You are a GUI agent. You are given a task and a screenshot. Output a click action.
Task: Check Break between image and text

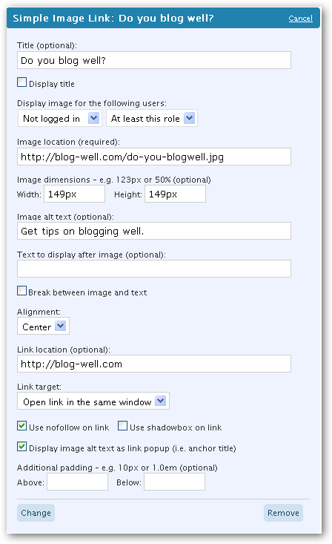tap(21, 291)
